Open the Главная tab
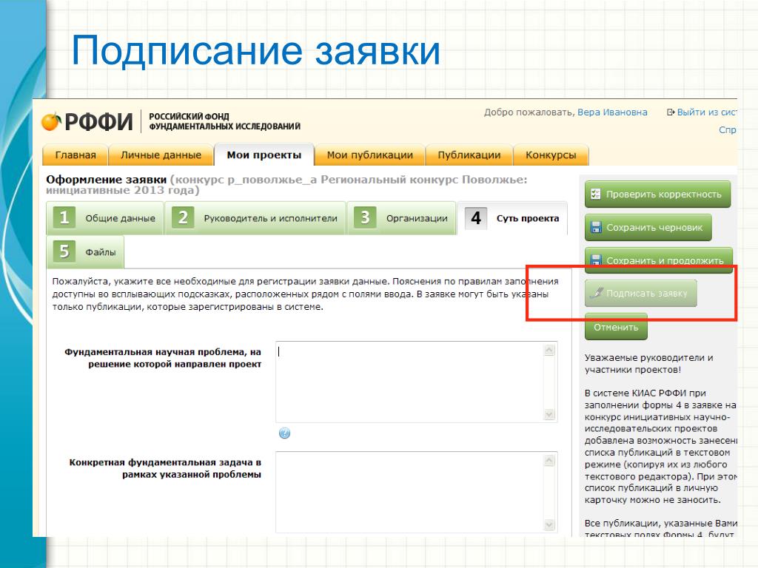The width and height of the screenshot is (758, 568). point(75,155)
